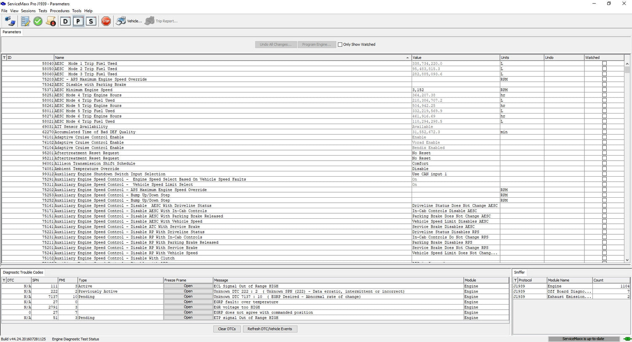This screenshot has width=632, height=342.
Task: Open the Procedures menu
Action: (x=59, y=11)
